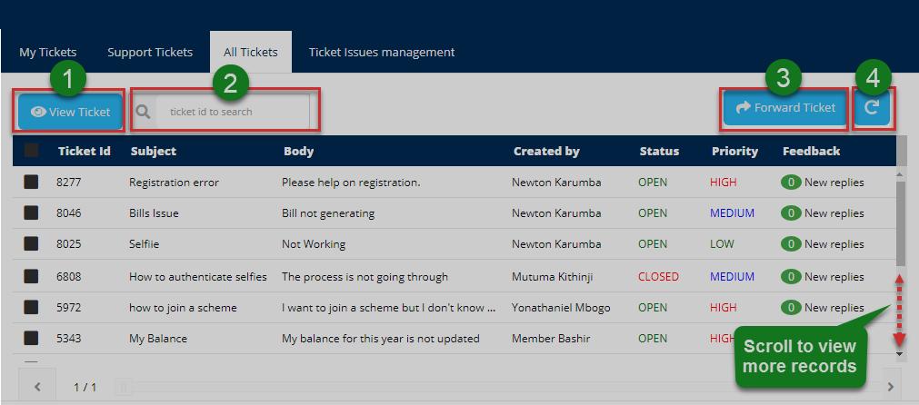Click the New replies badge for ticket 8025
This screenshot has width=919, height=405.
tap(791, 244)
